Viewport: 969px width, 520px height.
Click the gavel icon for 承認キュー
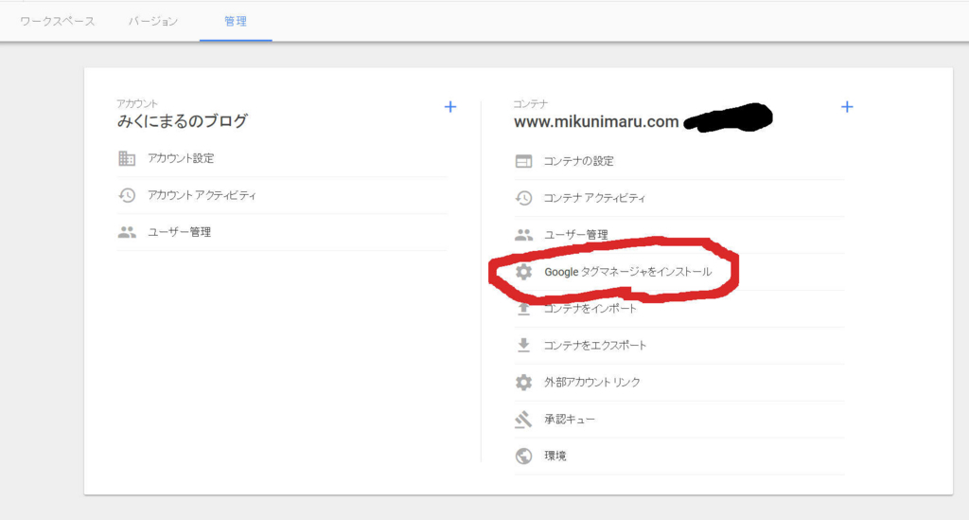coord(523,420)
